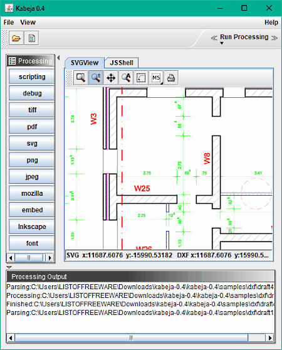The width and height of the screenshot is (282, 350).
Task: Click Processing Output scrollbar right arrow
Action: [x=270, y=337]
